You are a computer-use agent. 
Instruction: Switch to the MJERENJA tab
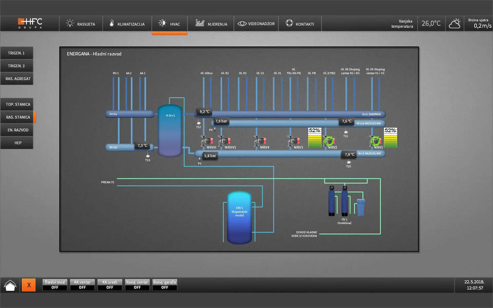click(211, 24)
